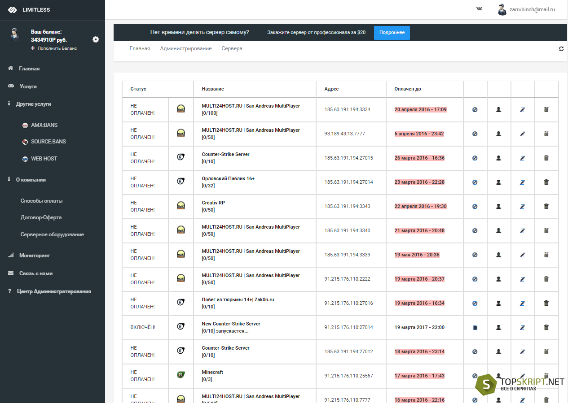Click the Оплачен до column header
The width and height of the screenshot is (568, 403).
point(408,89)
